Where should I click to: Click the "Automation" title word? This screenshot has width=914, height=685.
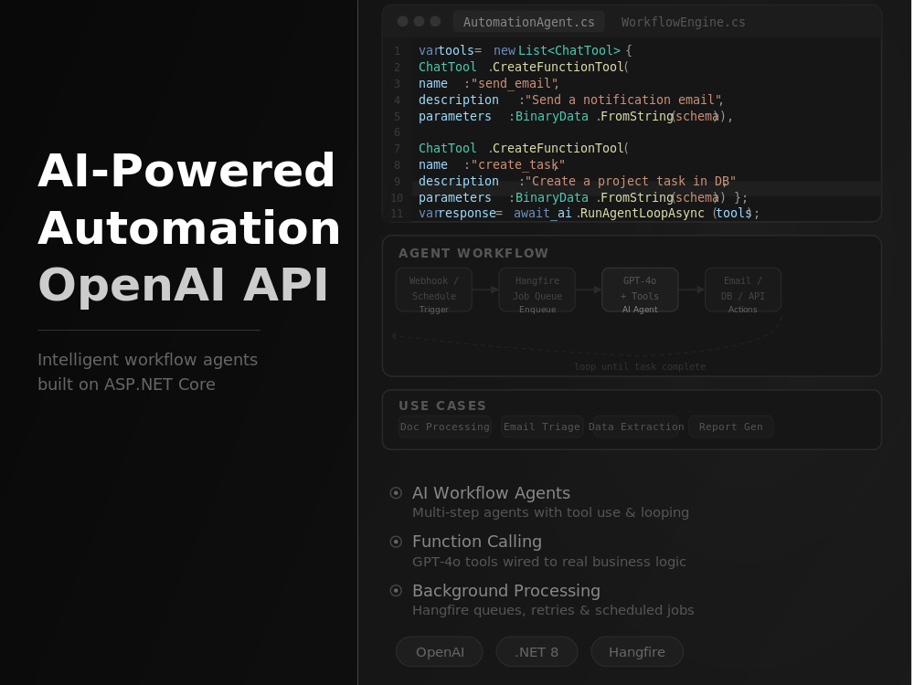click(x=189, y=227)
